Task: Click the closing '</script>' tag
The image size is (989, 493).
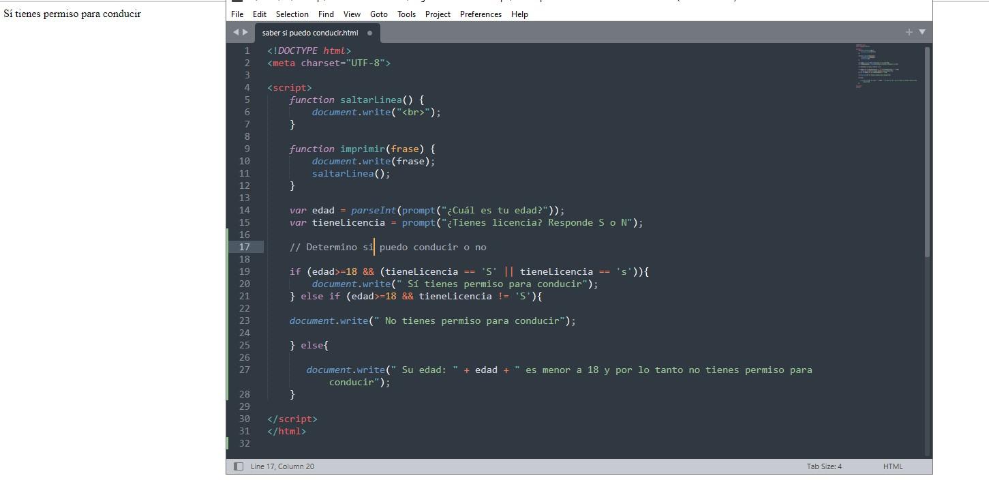Action: [x=292, y=419]
